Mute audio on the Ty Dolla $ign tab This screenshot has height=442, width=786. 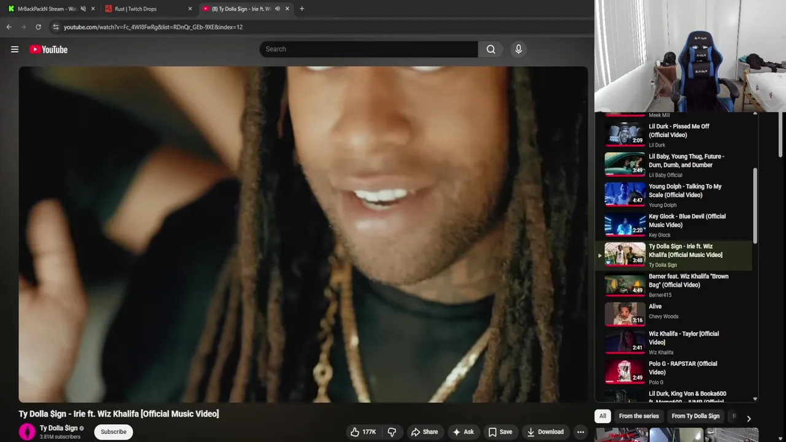(x=278, y=9)
